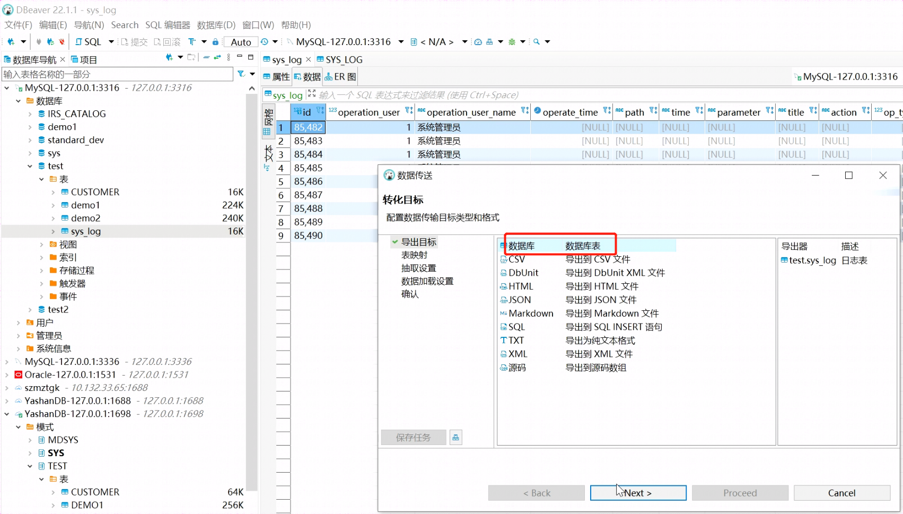Viewport: 903px width, 514px height.
Task: Open the active connection dropdown arrow
Action: pyautogui.click(x=401, y=42)
